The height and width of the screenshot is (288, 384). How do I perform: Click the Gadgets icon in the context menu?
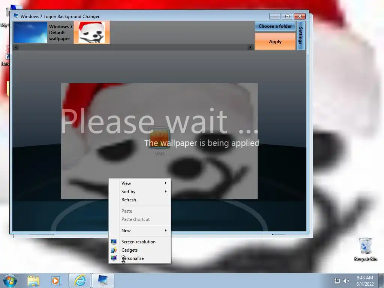114,250
